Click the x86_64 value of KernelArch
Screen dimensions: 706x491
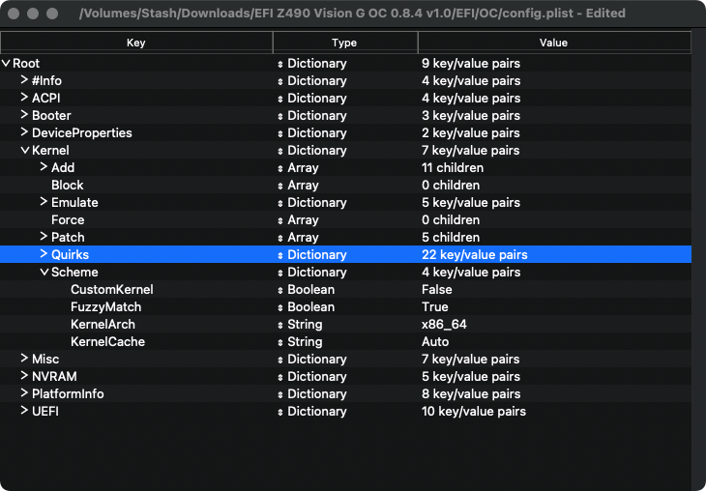(x=444, y=325)
